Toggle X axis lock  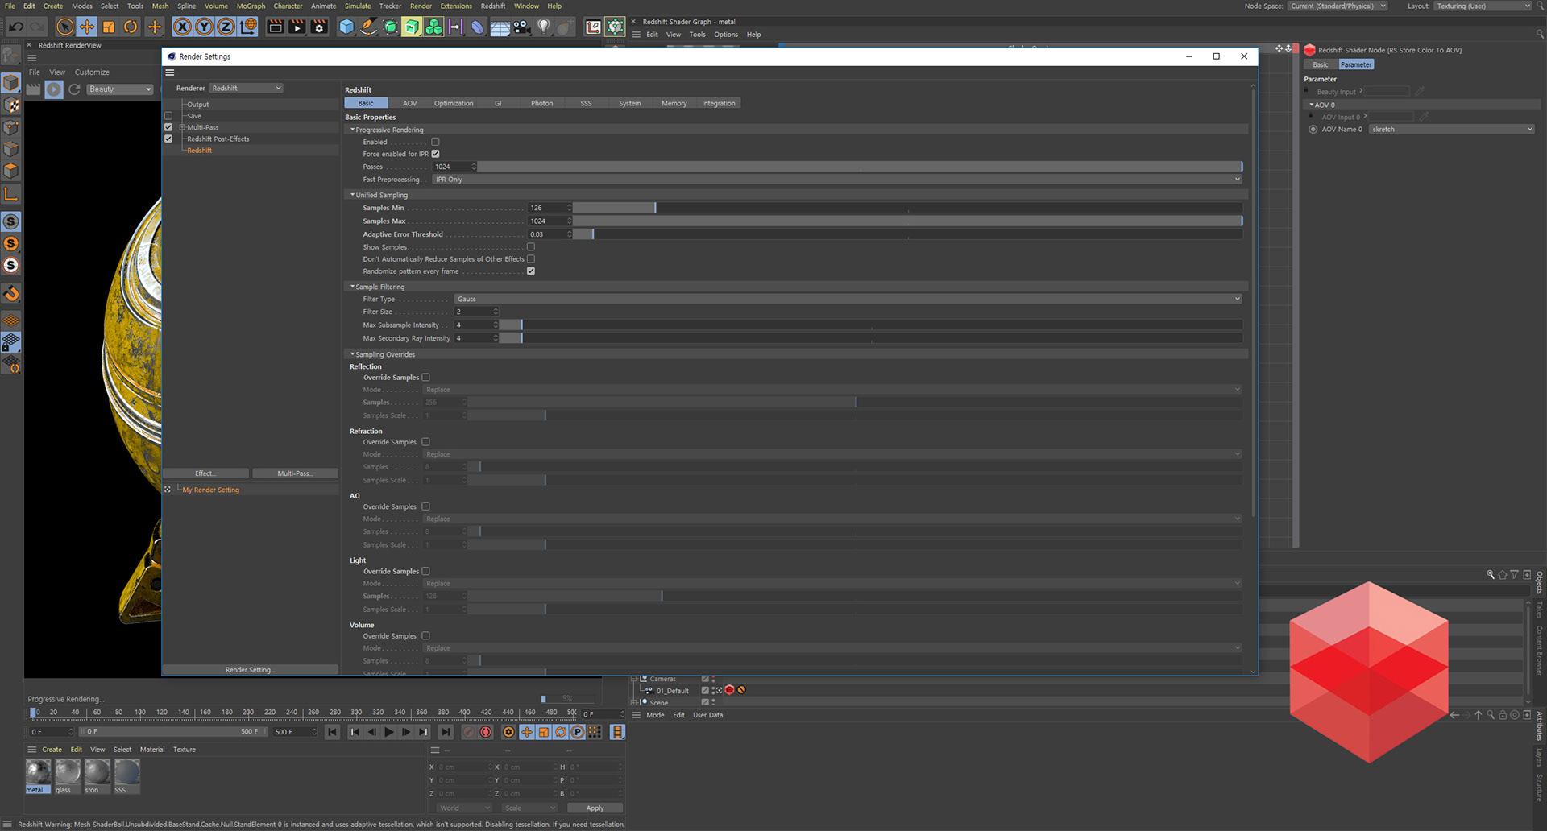(x=183, y=27)
